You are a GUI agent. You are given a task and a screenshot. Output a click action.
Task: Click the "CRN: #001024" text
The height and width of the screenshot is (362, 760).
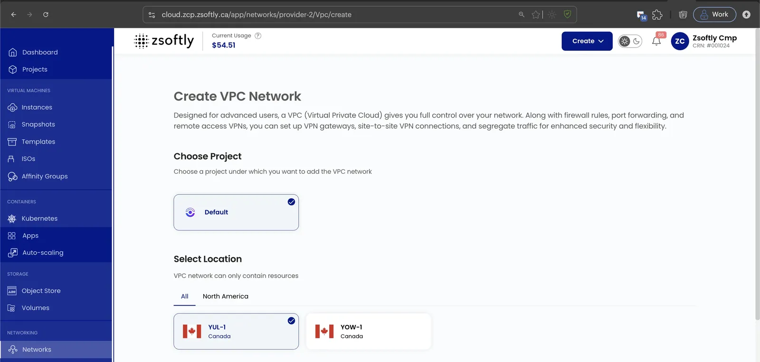711,46
